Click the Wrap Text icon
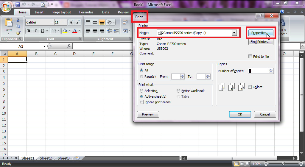This screenshot has width=305, height=167. click(125, 22)
